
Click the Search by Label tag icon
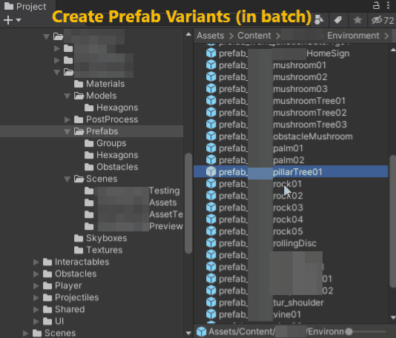tap(338, 20)
